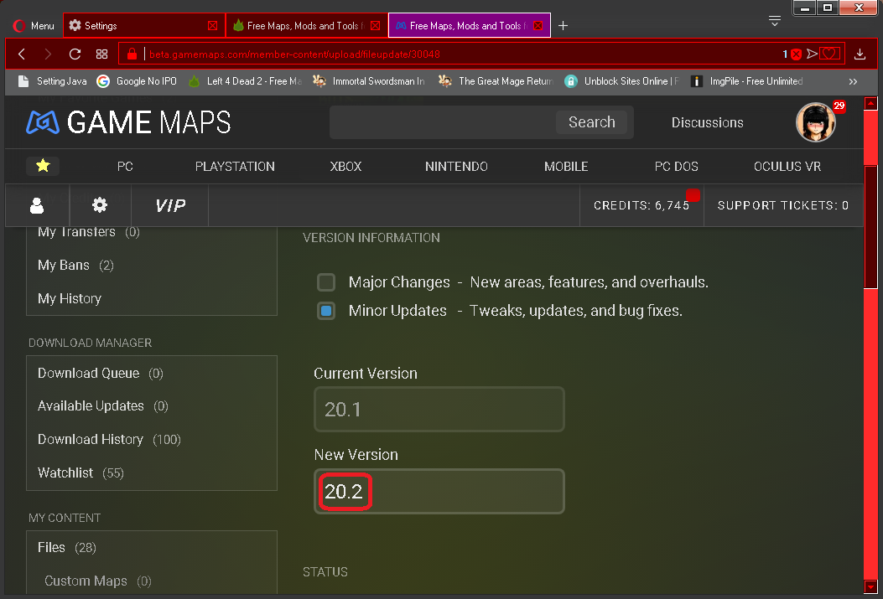
Task: Click the browser reload icon
Action: (75, 54)
